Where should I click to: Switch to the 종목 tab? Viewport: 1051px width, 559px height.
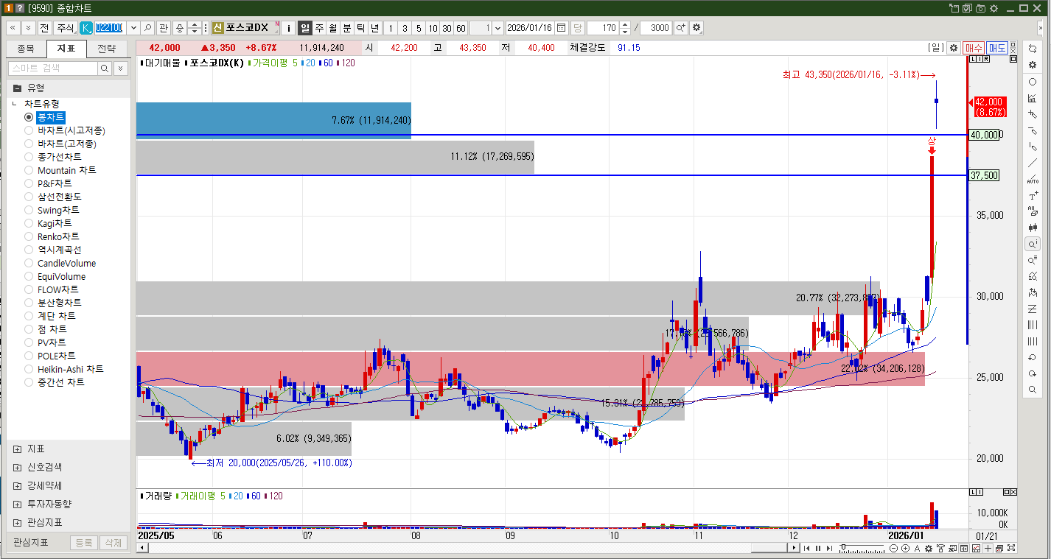(26, 47)
